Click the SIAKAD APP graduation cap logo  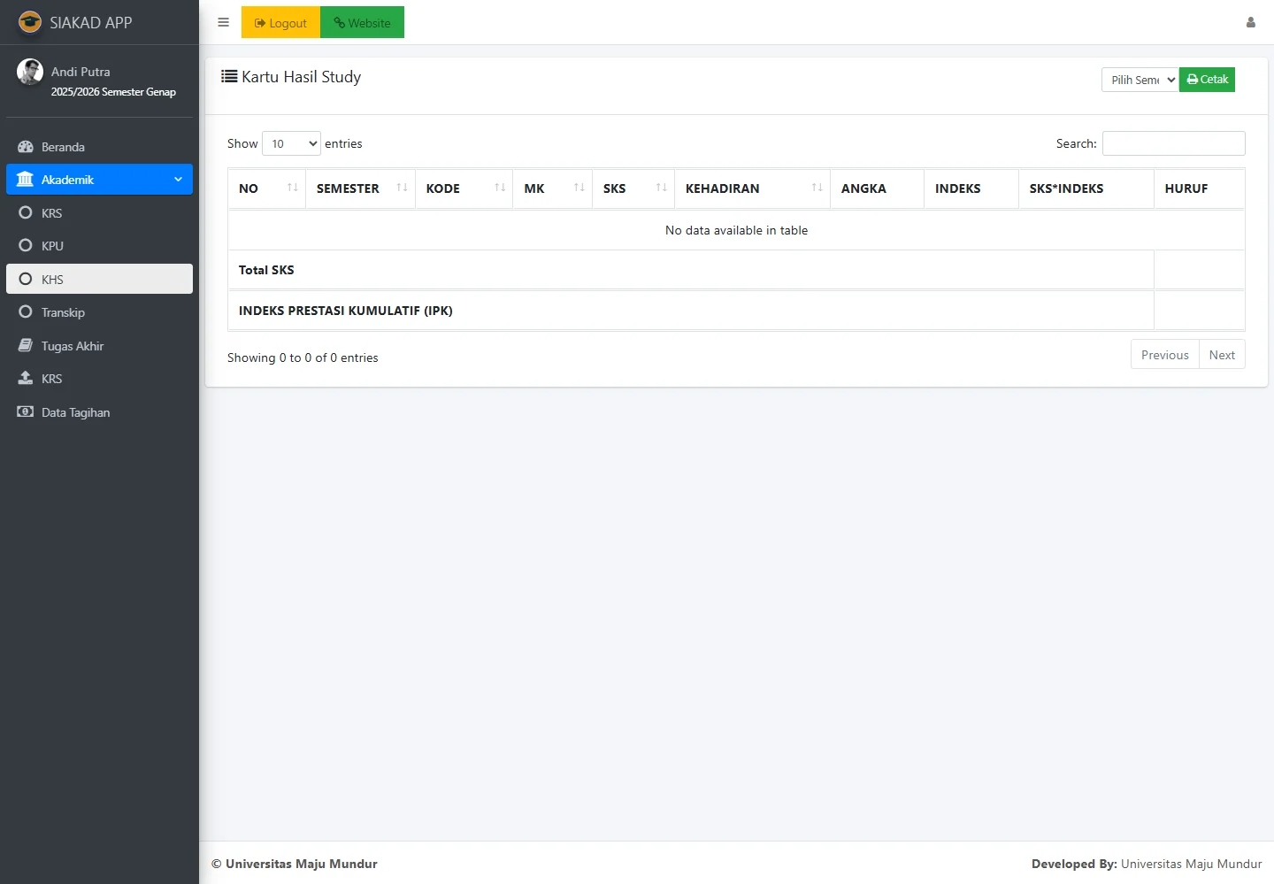click(30, 22)
